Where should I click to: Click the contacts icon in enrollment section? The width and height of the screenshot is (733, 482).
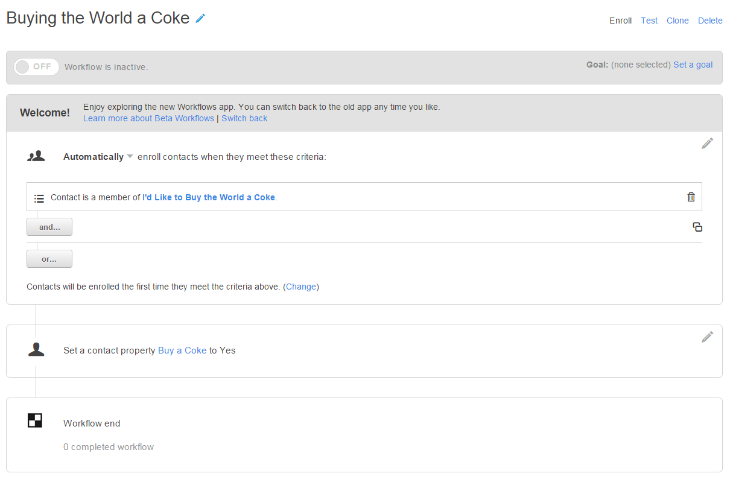tap(36, 156)
